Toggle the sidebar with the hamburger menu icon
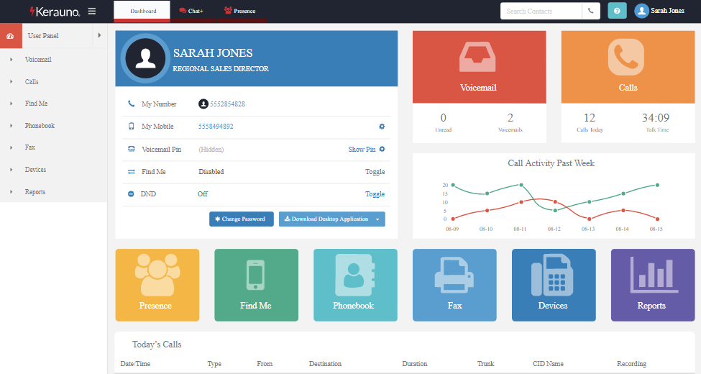701x374 pixels. coord(91,12)
